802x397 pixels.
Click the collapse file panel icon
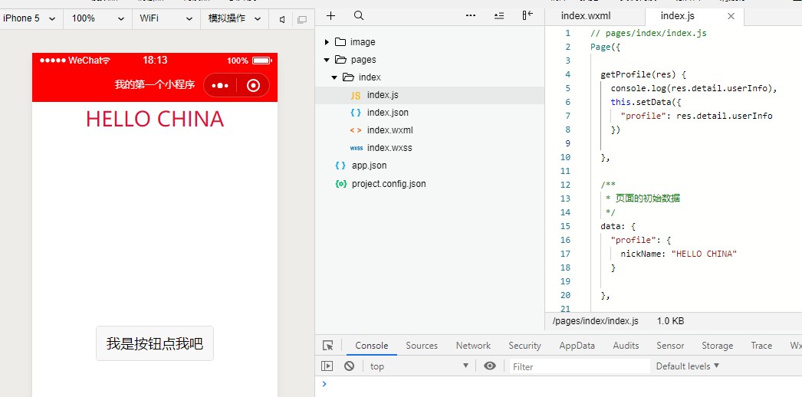[x=528, y=15]
